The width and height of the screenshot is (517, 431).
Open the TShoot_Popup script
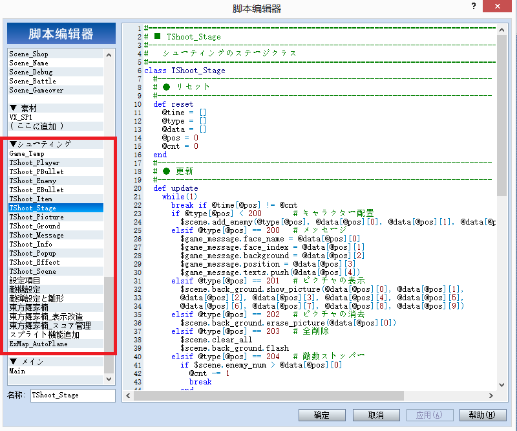(x=56, y=253)
